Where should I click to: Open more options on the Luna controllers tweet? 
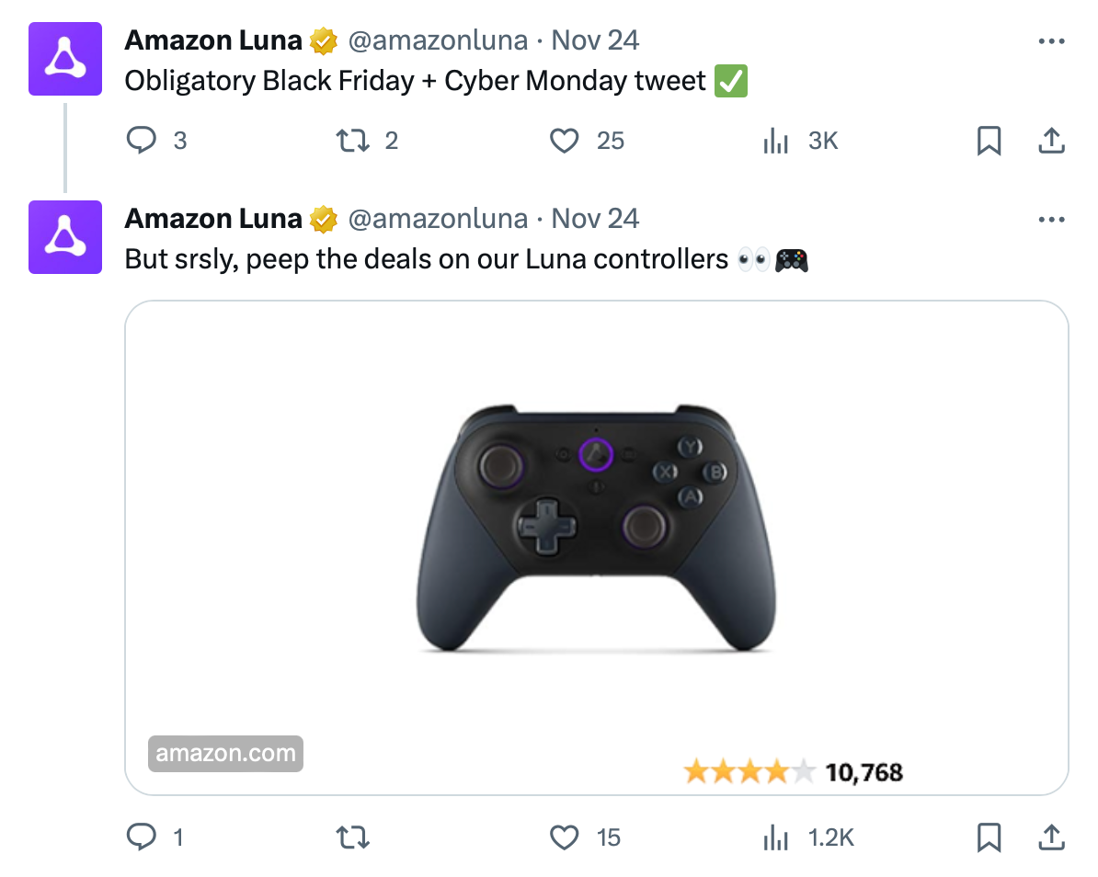[1051, 220]
